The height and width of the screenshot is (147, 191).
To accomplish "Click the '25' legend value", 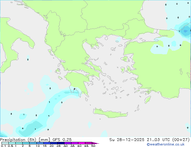I will click(x=58, y=146).
